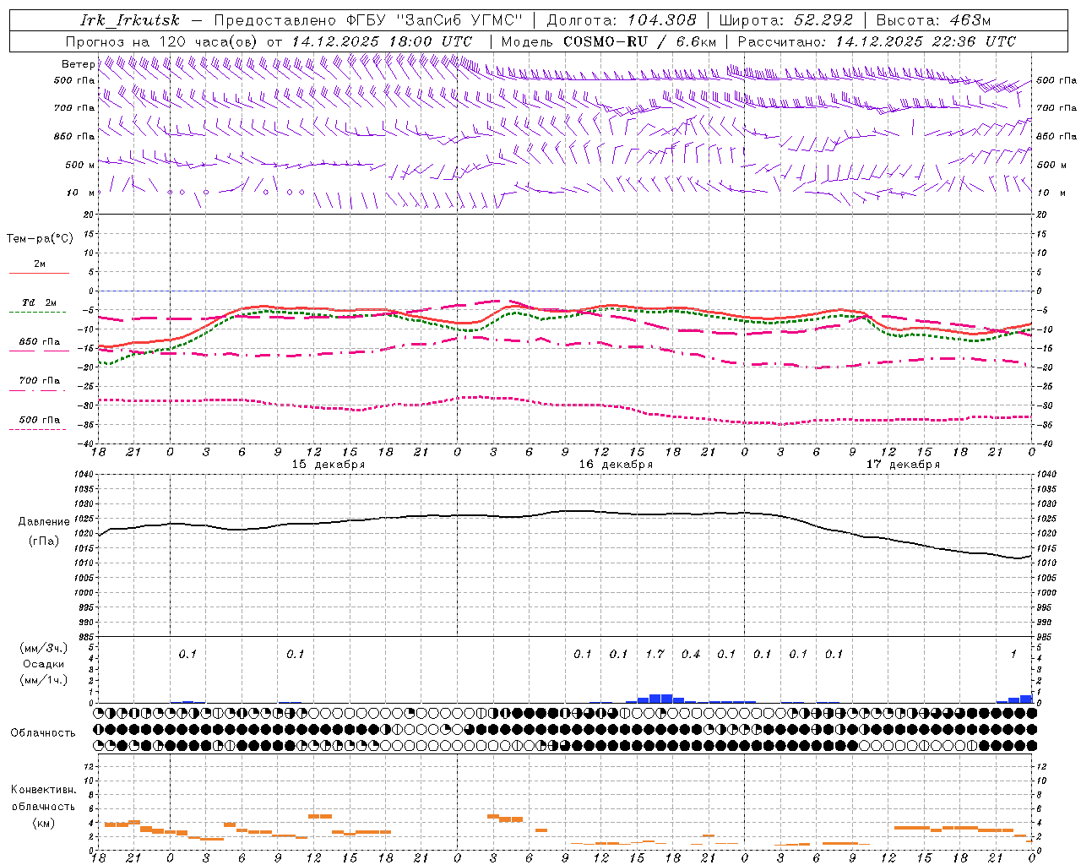Click the "10 м" wind level label on left
Viewport: 1081px width, 865px height.
click(82, 193)
